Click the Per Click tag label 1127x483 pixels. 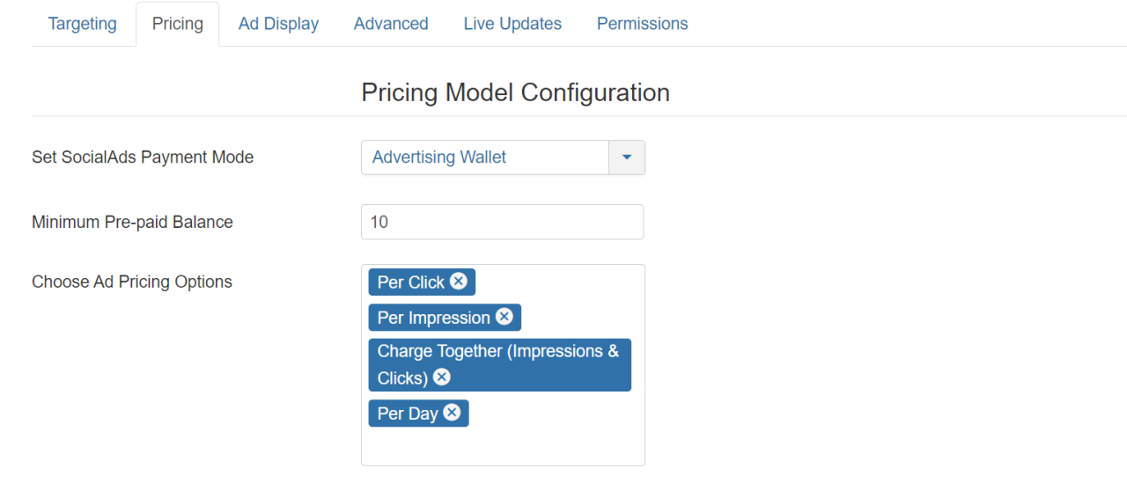(410, 282)
